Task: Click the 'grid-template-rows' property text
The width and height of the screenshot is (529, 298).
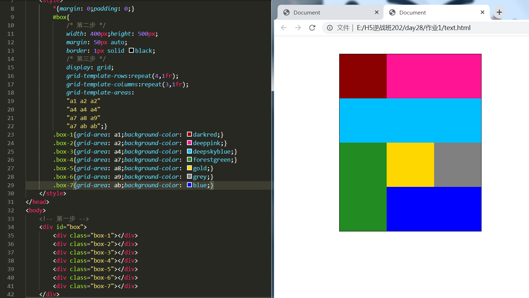Action: click(x=97, y=76)
